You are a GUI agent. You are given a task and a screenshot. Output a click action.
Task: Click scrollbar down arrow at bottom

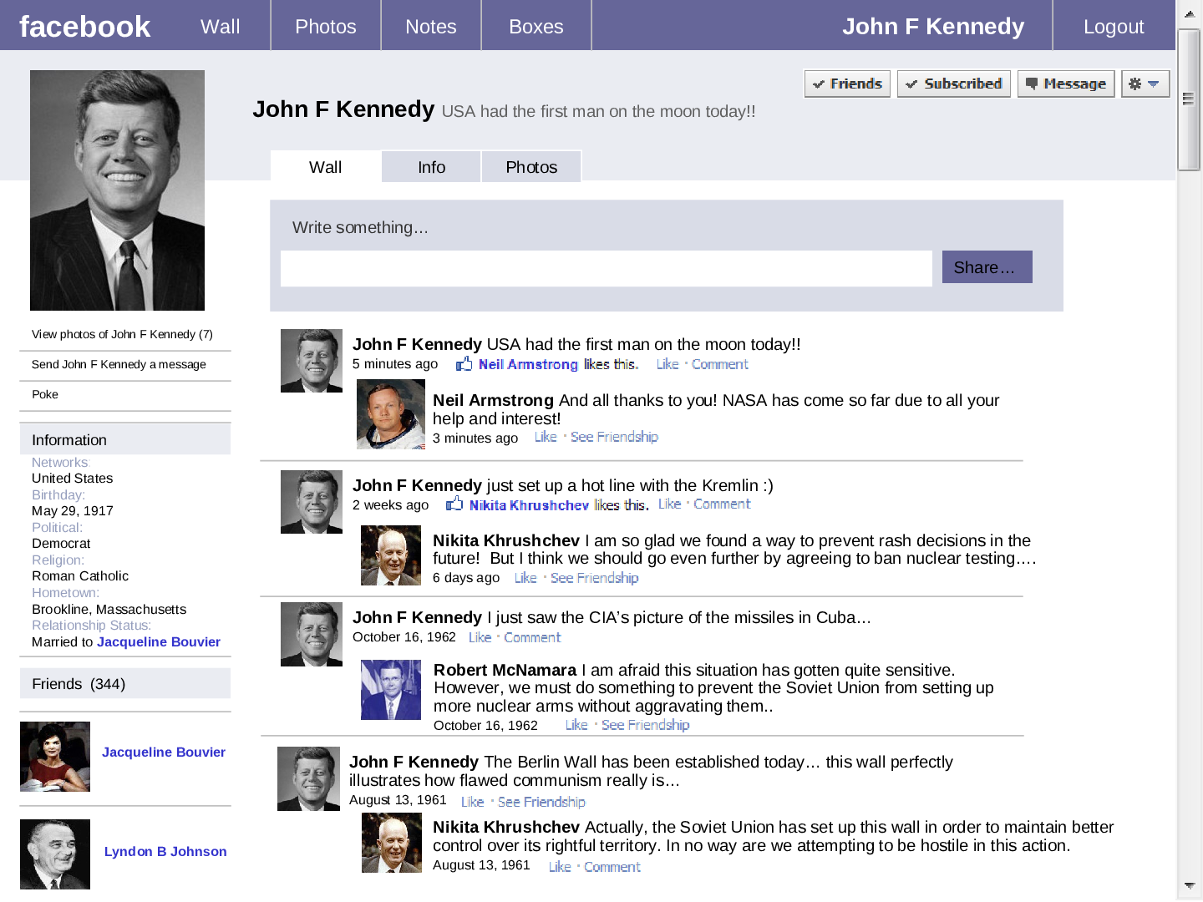pos(1189,885)
